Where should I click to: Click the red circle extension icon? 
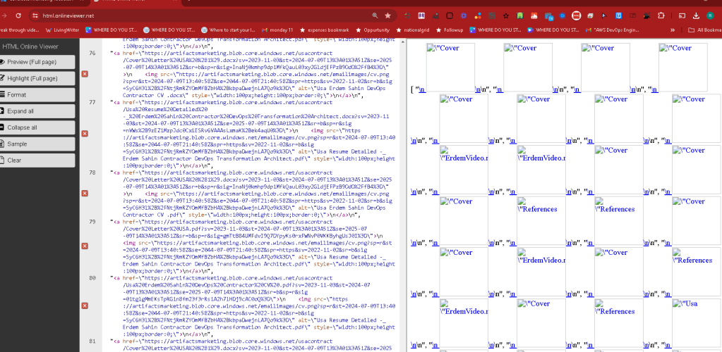(576, 15)
